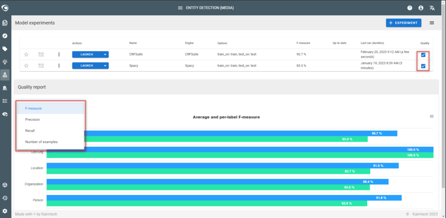446x218 pixels.
Task: Select F-measure in metric menu
Action: 51,109
